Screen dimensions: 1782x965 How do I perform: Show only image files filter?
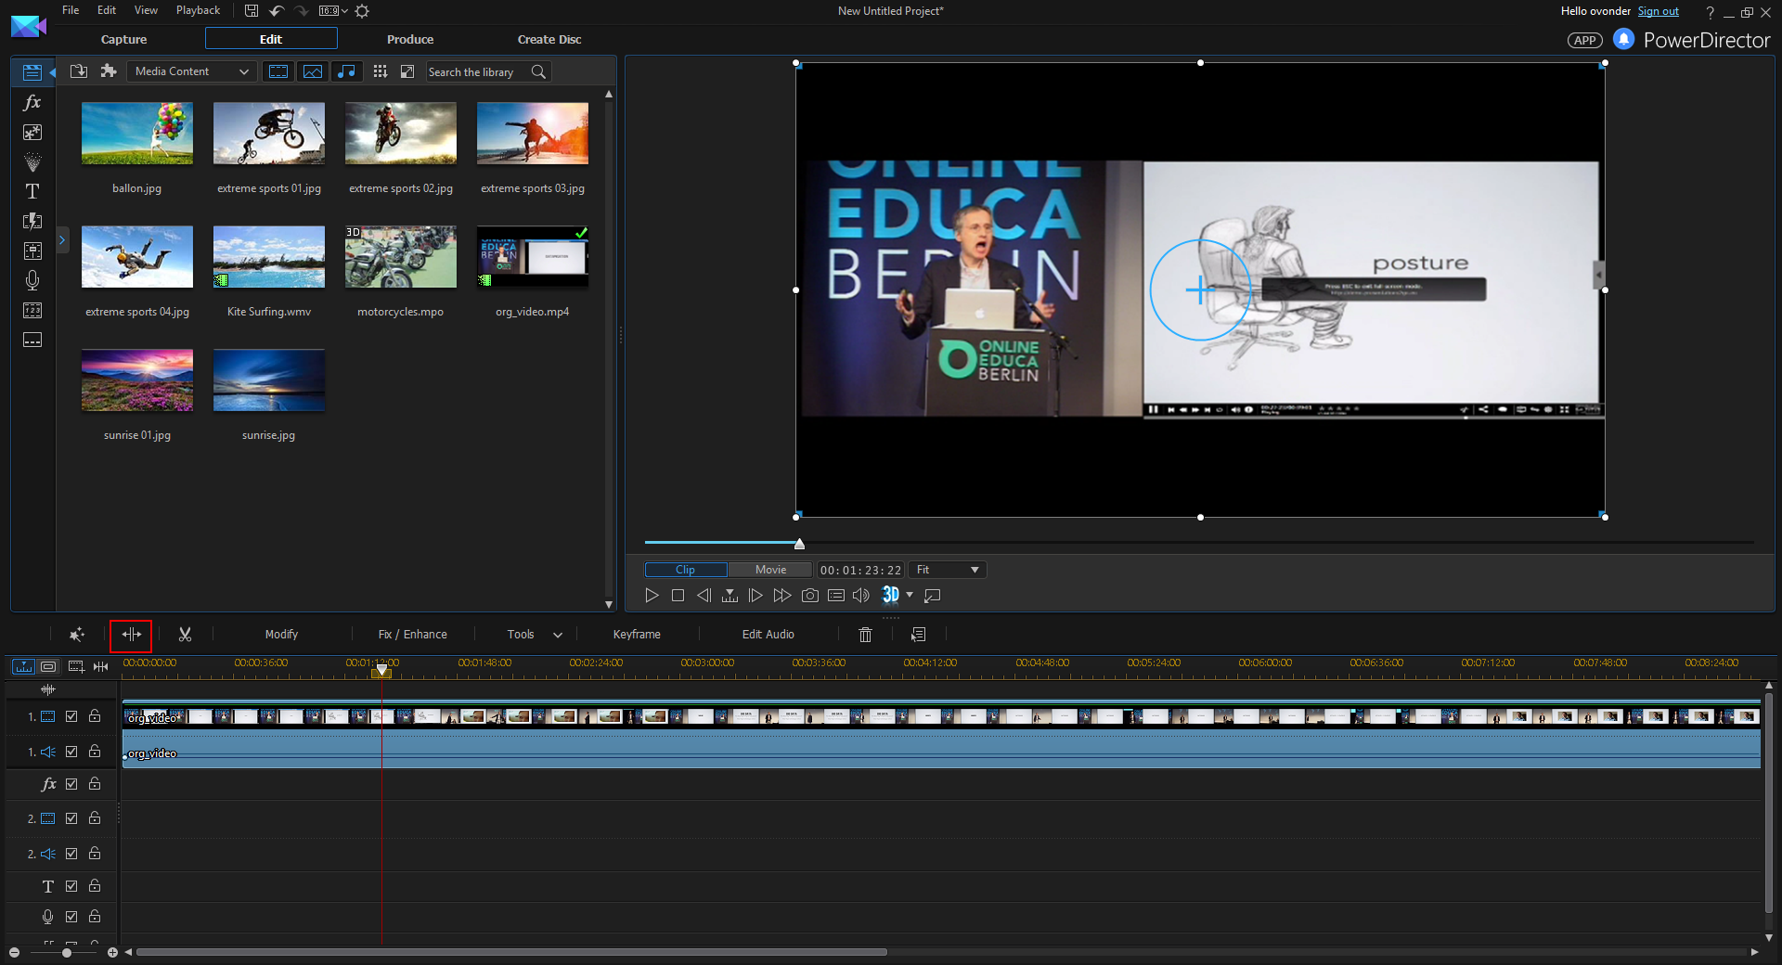[313, 71]
